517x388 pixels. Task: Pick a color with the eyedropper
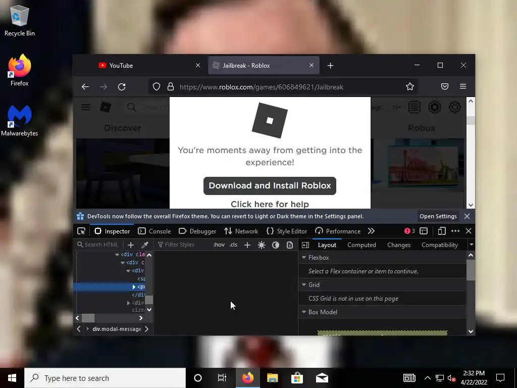[145, 245]
